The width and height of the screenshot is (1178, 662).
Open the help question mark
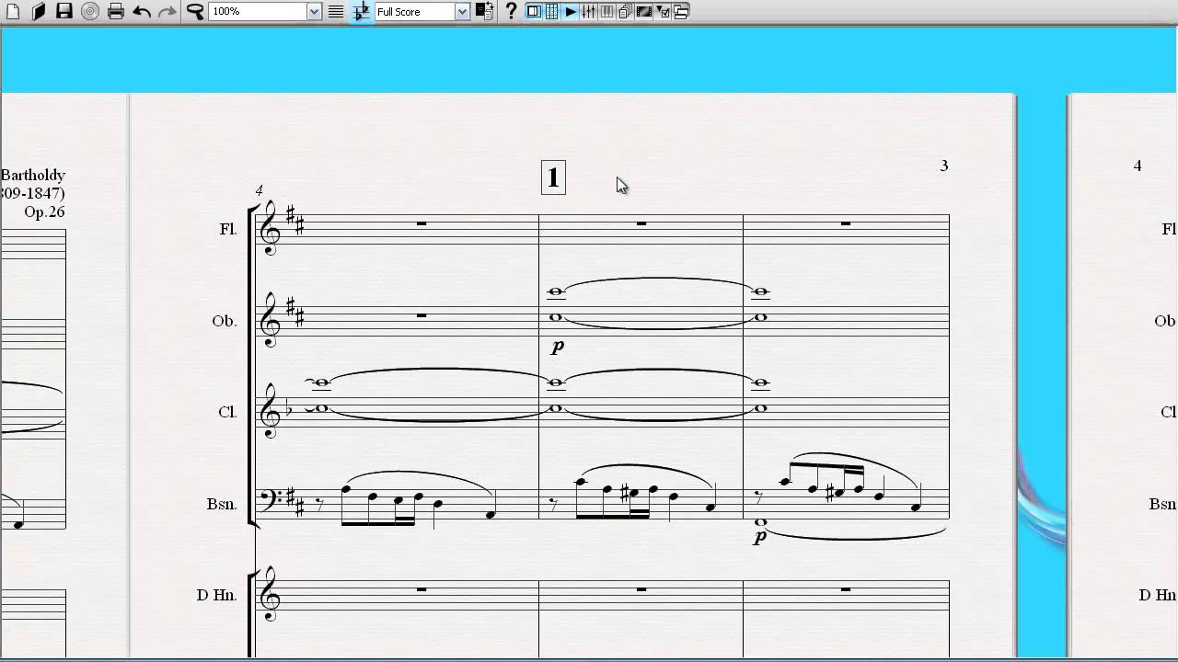pyautogui.click(x=511, y=11)
